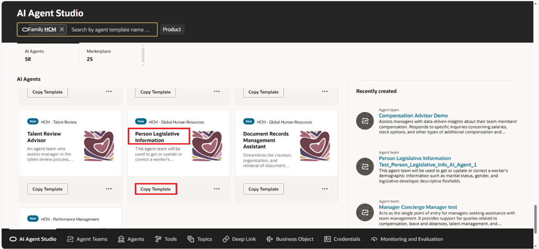This screenshot has height=249, width=539.
Task: Open the Deep Link section
Action: (x=239, y=239)
